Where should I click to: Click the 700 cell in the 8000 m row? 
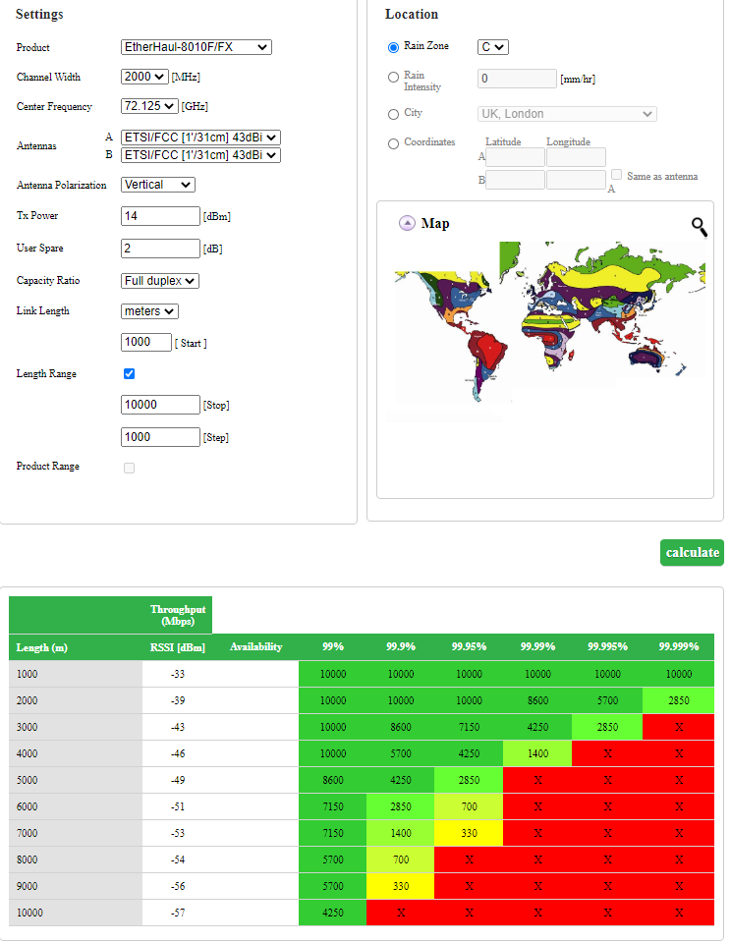[x=401, y=859]
